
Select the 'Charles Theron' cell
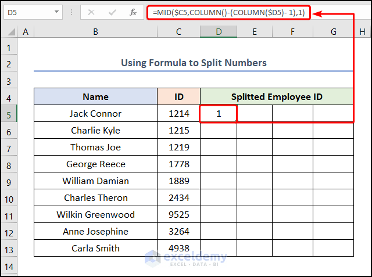(x=95, y=197)
